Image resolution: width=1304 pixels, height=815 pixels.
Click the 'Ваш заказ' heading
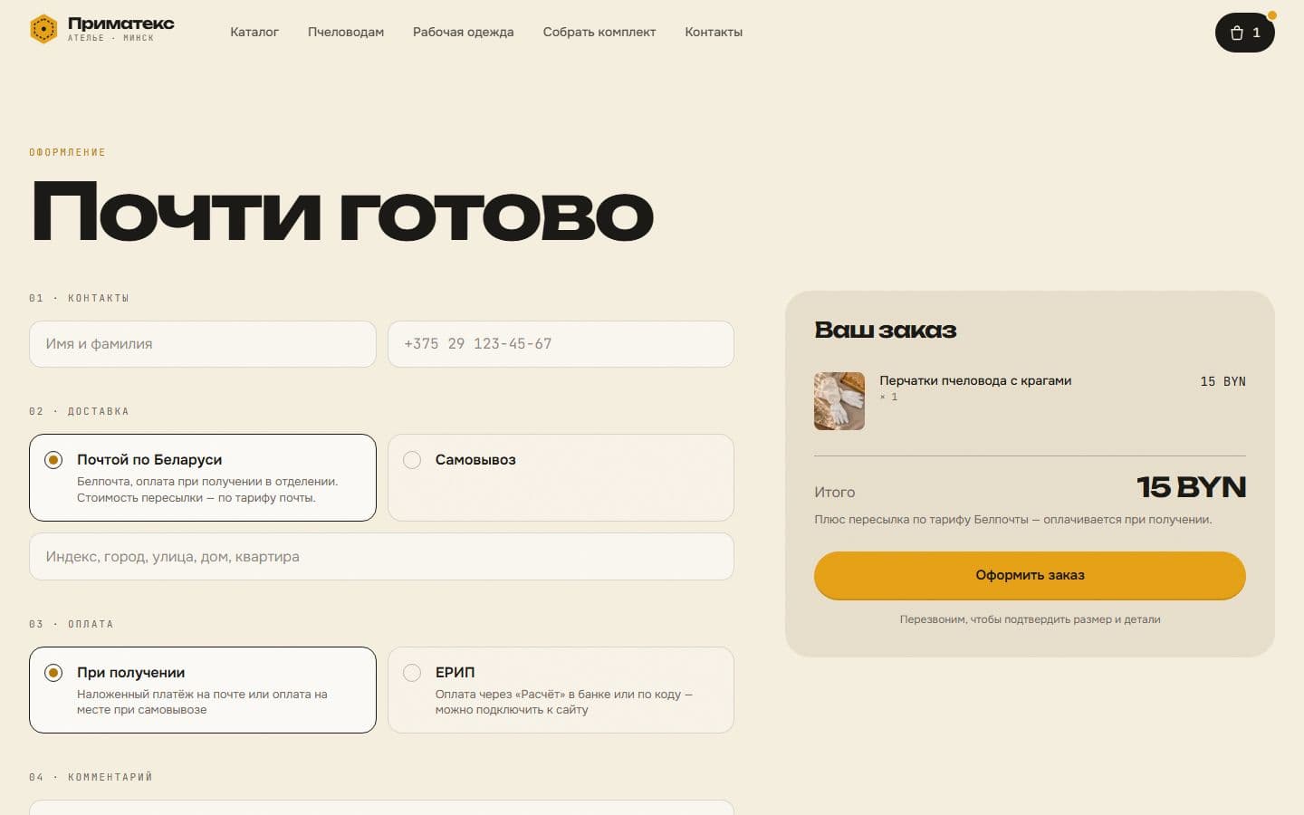tap(886, 330)
